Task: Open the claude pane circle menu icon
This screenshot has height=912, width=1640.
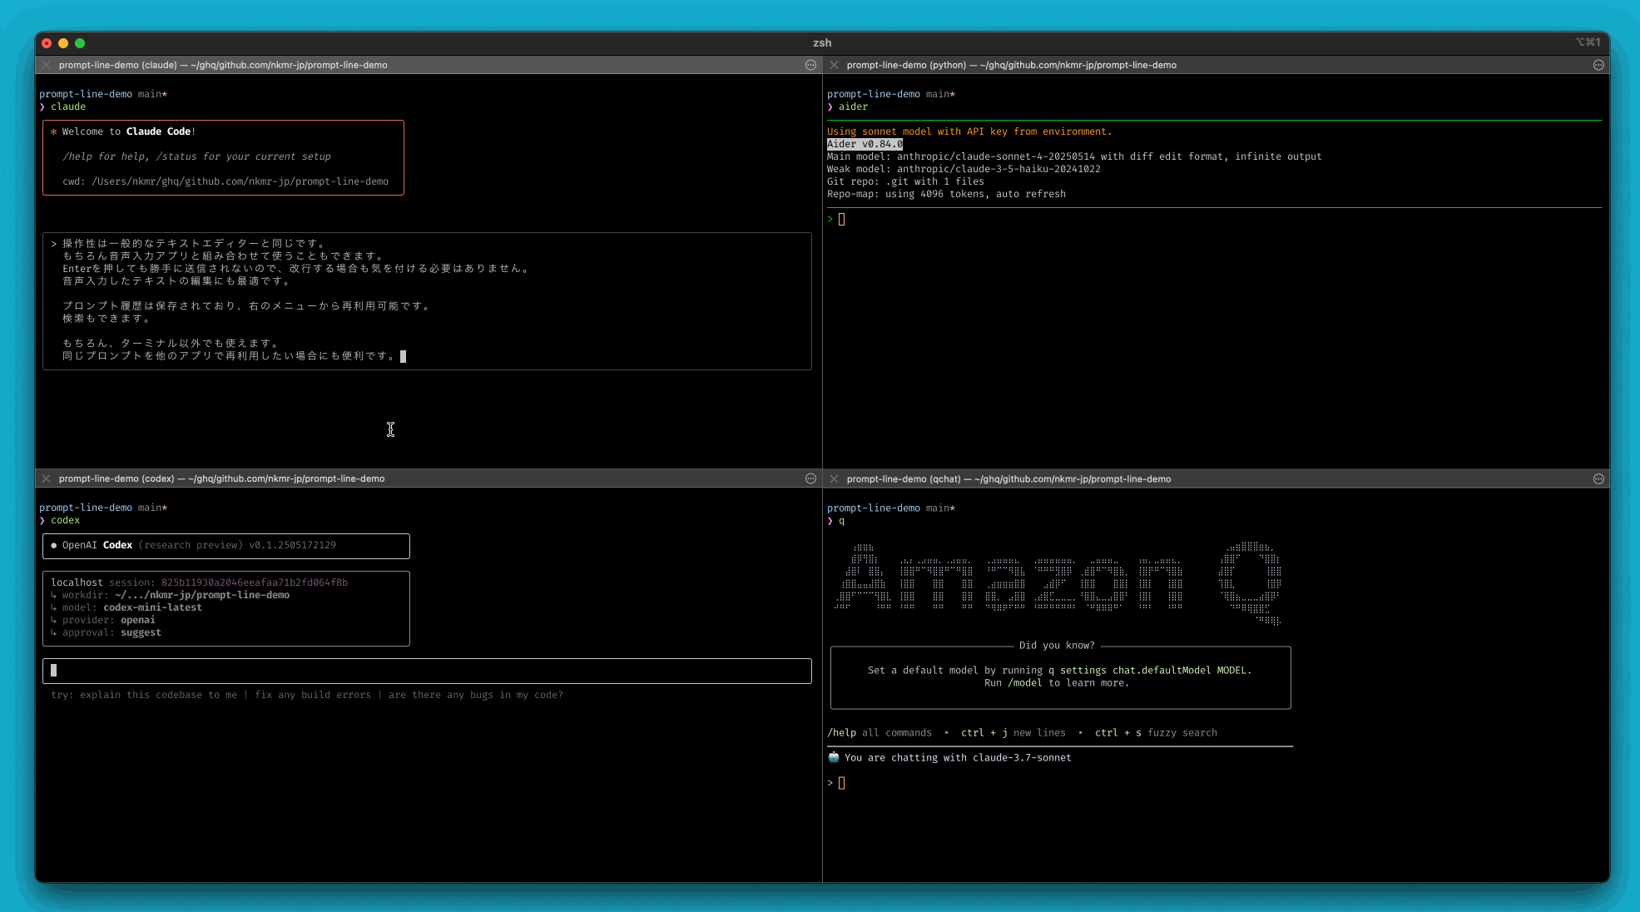Action: coord(810,65)
